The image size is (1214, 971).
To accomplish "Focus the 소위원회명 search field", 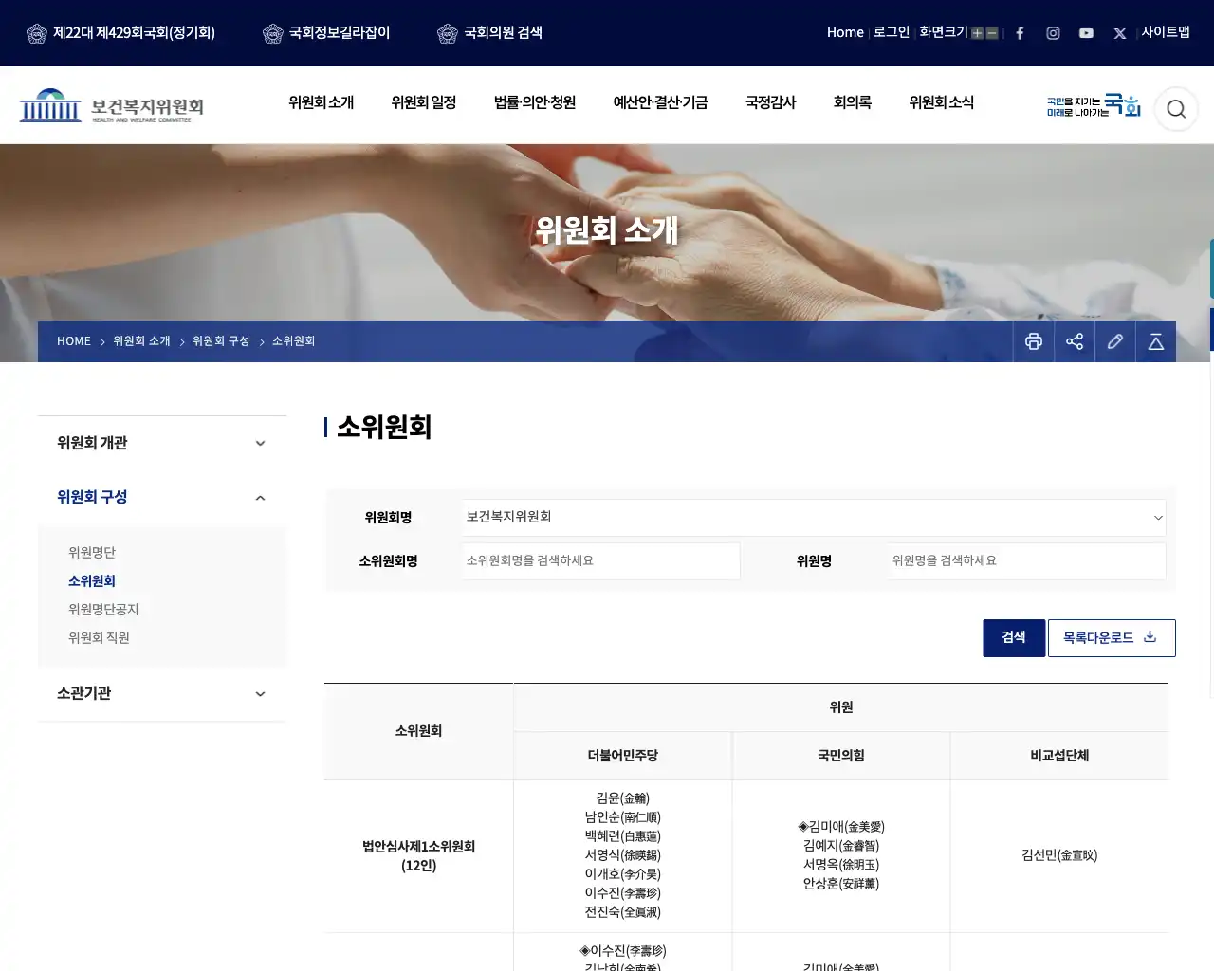I will click(601, 560).
